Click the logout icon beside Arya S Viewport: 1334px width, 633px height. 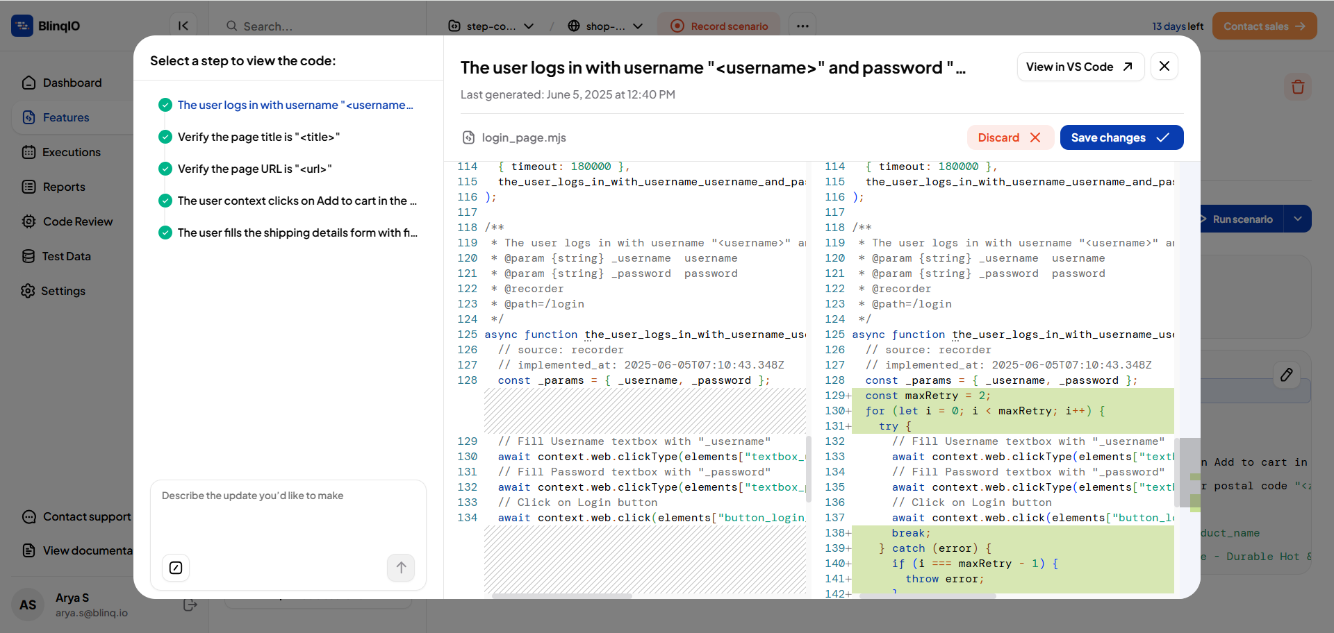(x=190, y=605)
